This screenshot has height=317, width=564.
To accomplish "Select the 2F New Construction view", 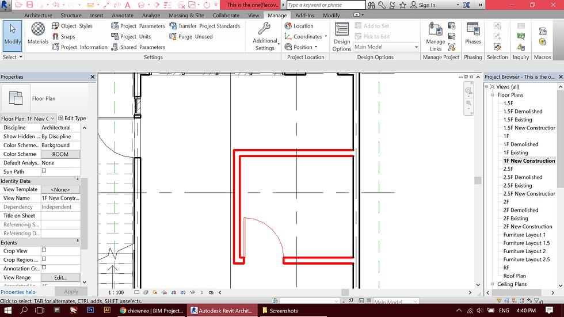I will coord(527,227).
